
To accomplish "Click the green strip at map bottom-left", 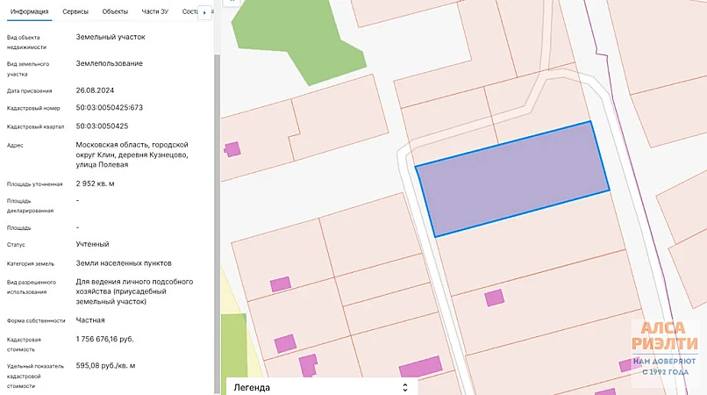I will click(233, 353).
